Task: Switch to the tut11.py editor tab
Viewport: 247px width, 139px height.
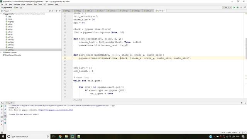Action: point(89,11)
